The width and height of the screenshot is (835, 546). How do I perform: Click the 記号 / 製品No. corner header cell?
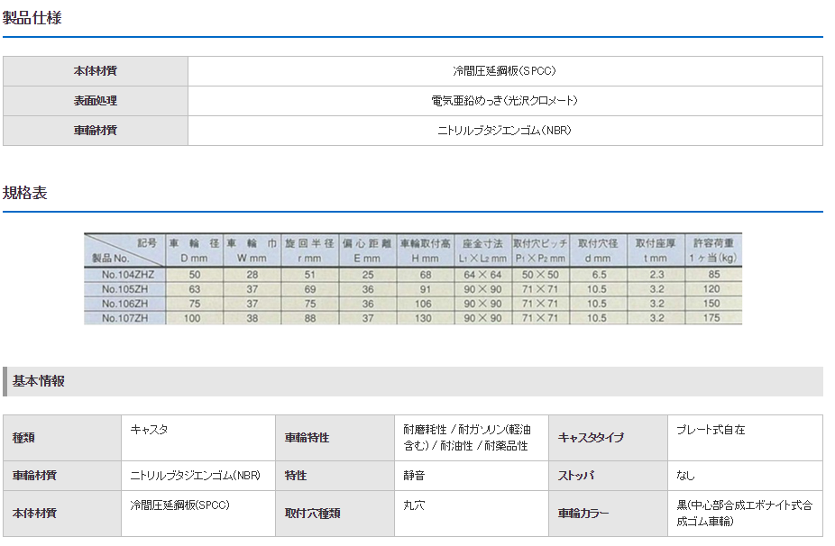124,250
